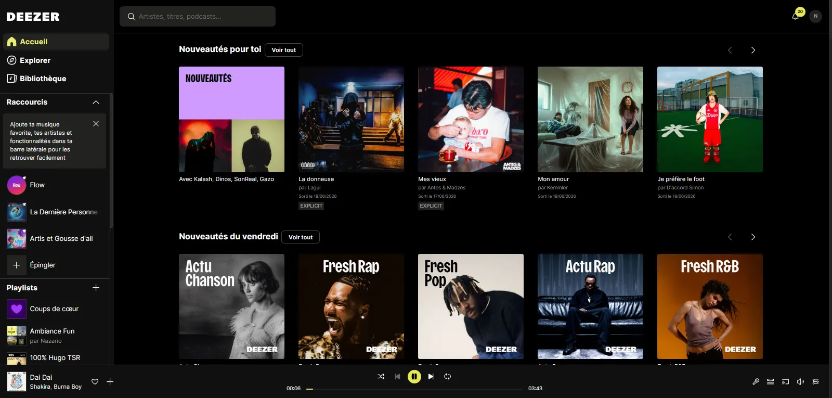This screenshot has width=832, height=398.
Task: Click the volume speaker icon
Action: (x=801, y=382)
